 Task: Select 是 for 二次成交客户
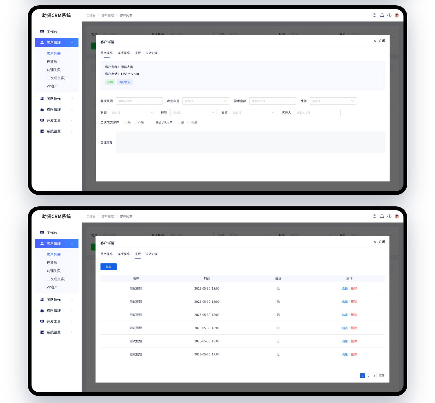point(125,122)
